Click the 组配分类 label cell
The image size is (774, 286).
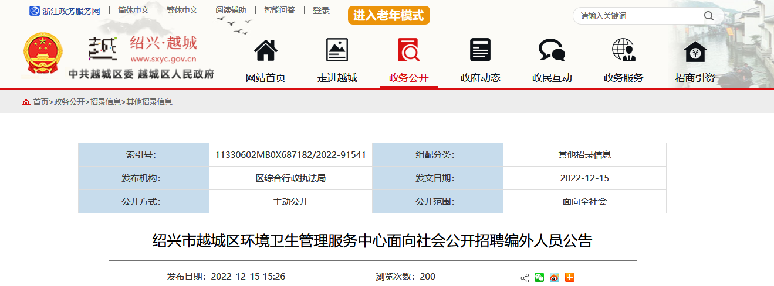click(438, 155)
